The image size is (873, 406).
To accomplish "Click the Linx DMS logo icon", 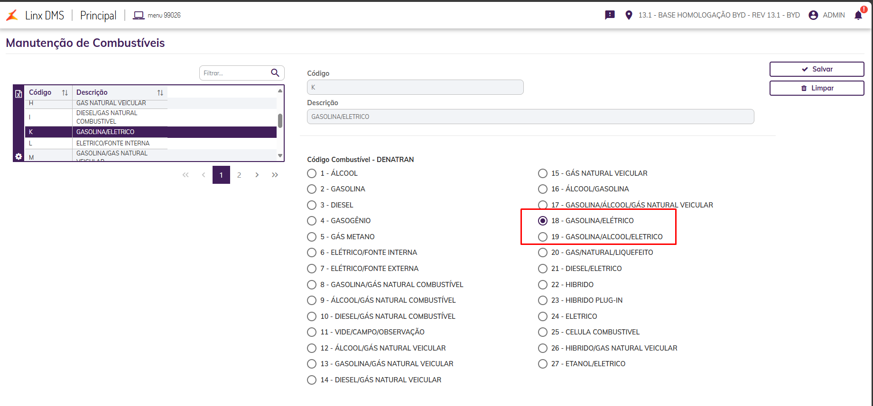I will click(x=12, y=15).
